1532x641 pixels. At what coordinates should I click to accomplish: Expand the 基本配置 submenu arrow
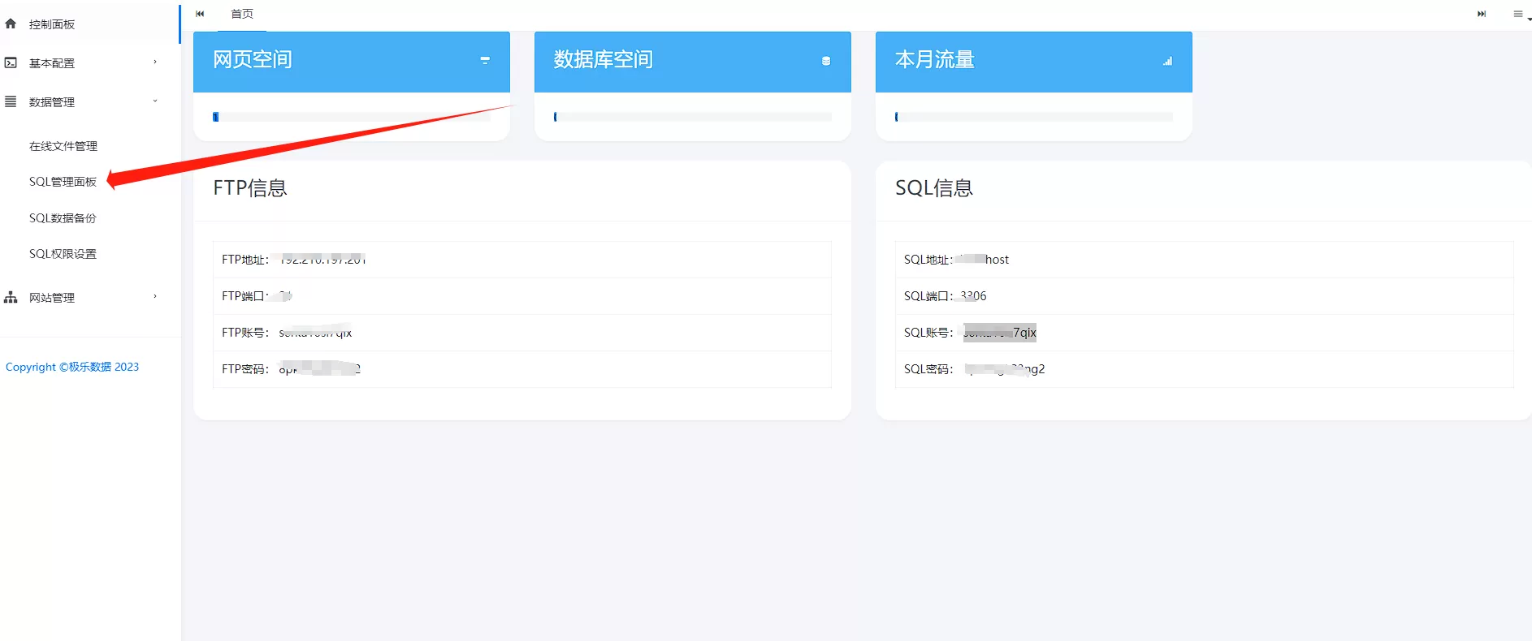click(x=155, y=62)
